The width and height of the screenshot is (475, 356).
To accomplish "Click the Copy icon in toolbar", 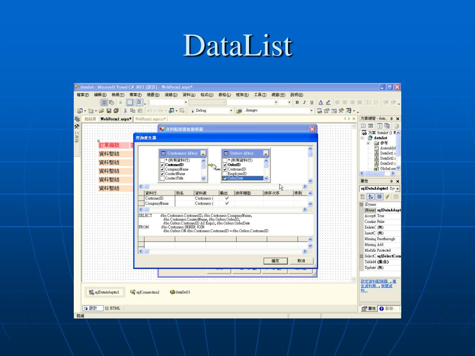I will 133,111.
